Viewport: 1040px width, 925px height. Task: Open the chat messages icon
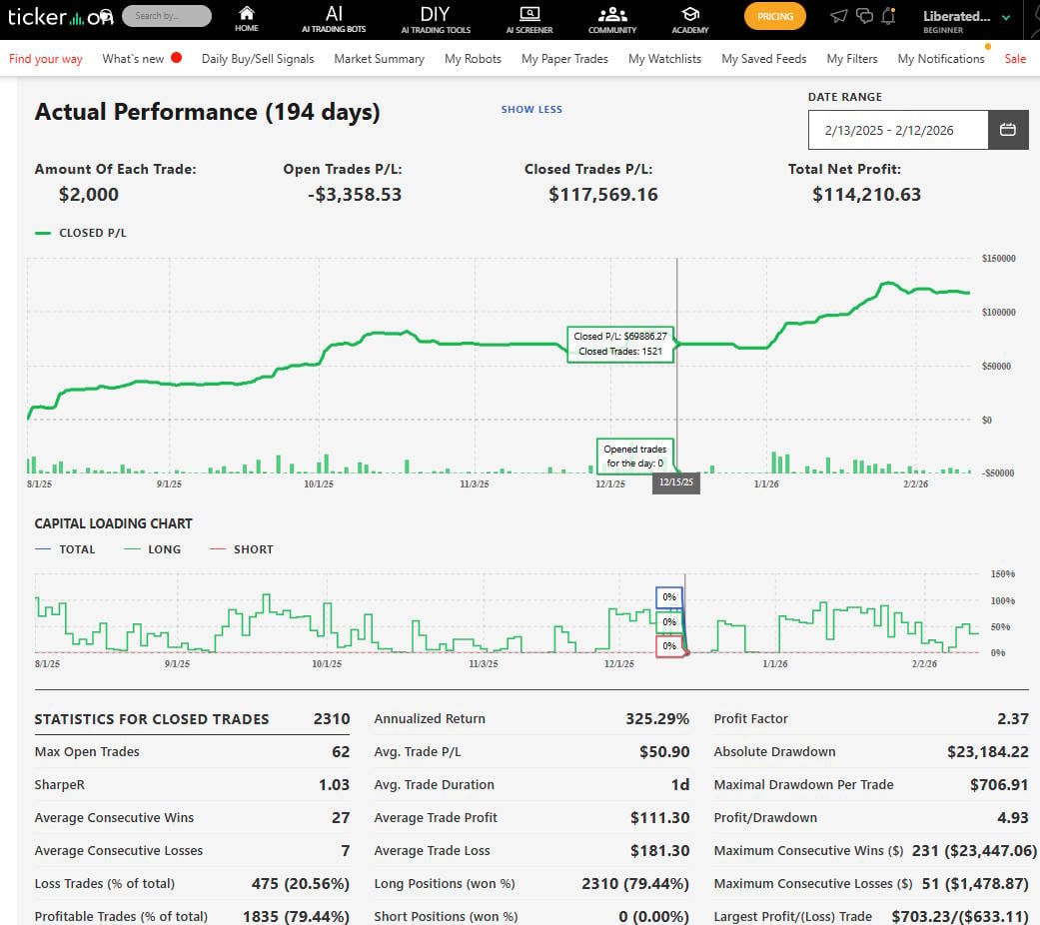click(x=864, y=16)
